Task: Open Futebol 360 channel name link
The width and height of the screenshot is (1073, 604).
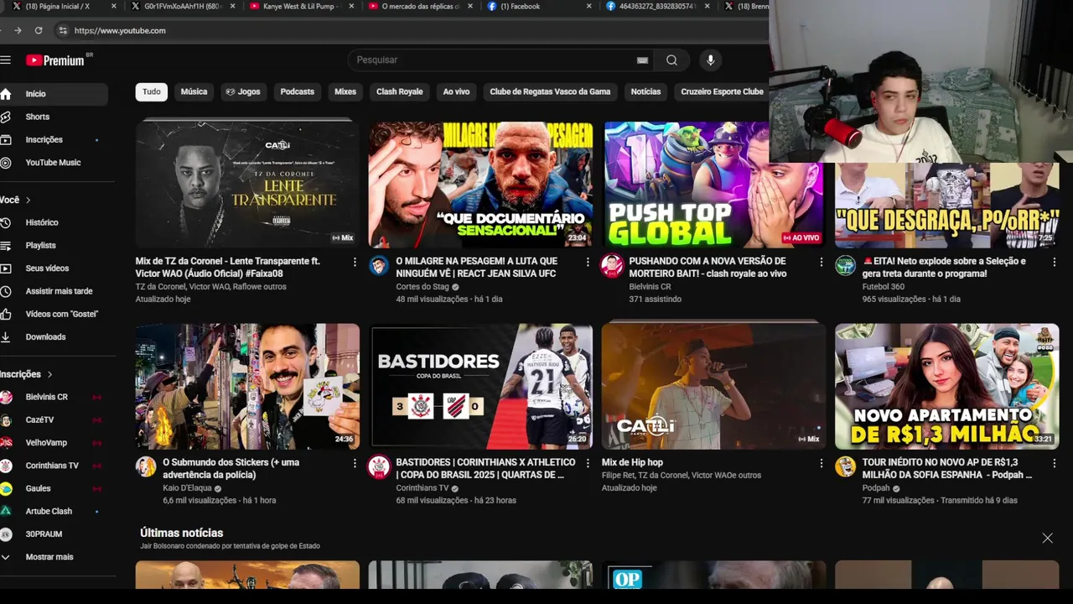Action: [x=884, y=287]
